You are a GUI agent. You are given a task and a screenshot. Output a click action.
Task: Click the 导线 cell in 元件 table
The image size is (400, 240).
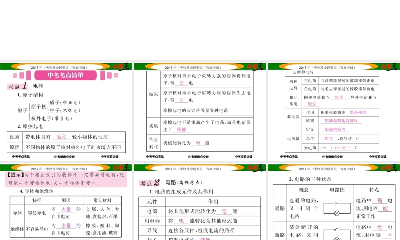152,230
